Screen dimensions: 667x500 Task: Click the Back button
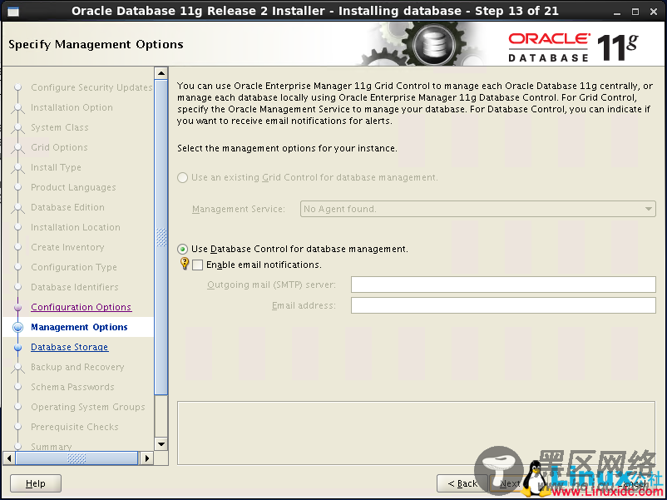[462, 483]
